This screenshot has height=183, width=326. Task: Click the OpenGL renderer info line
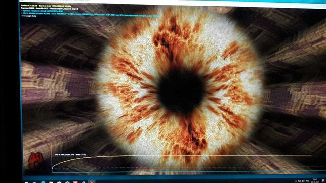click(x=43, y=11)
